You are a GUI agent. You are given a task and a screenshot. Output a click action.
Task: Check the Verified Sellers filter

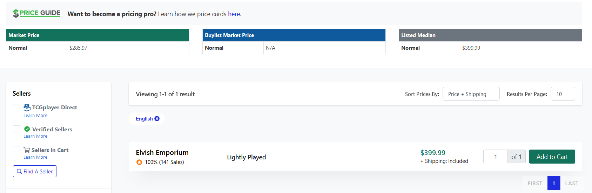(x=16, y=129)
